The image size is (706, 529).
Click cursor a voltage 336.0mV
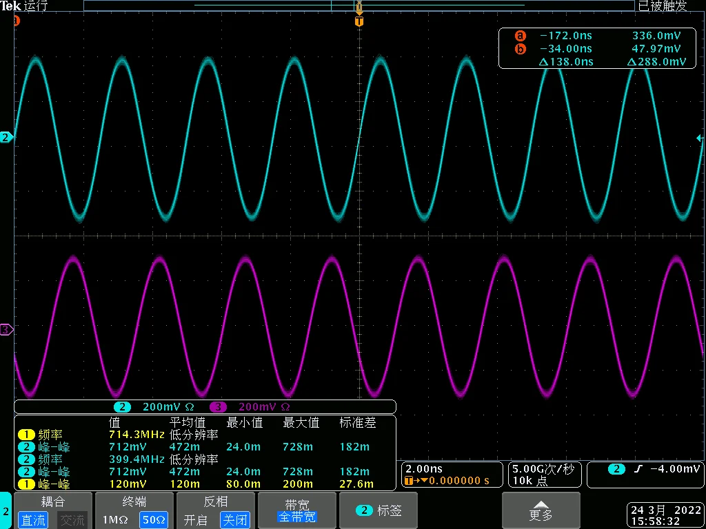[656, 36]
